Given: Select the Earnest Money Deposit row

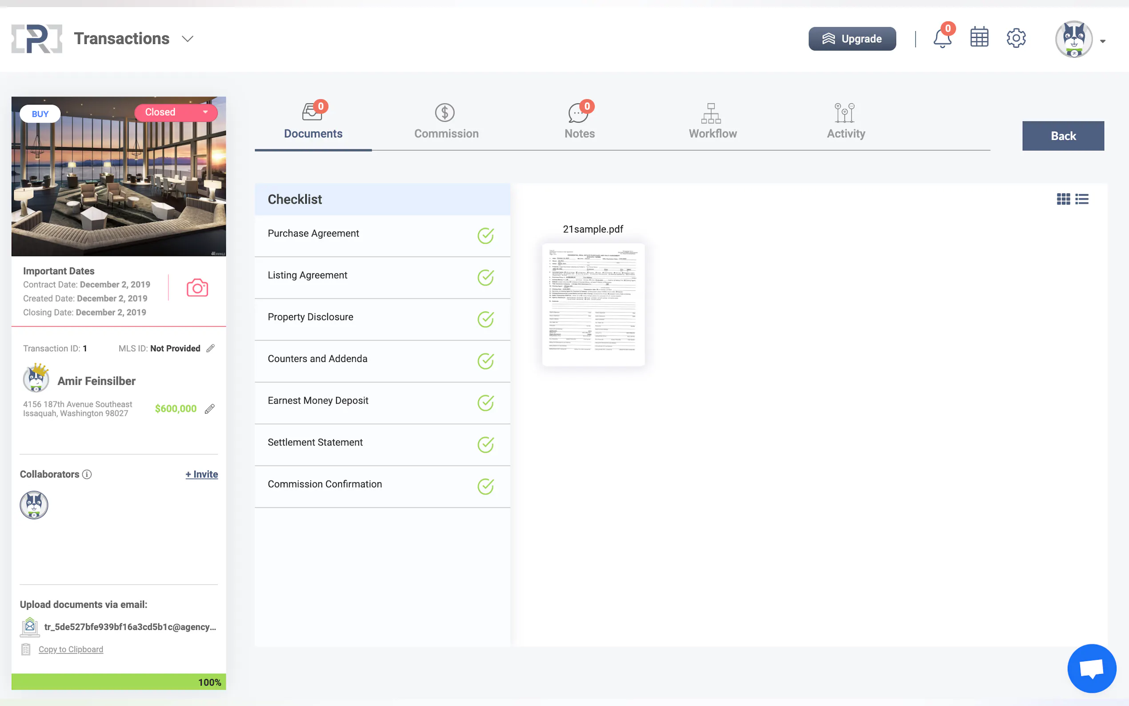Looking at the screenshot, I should 382,403.
